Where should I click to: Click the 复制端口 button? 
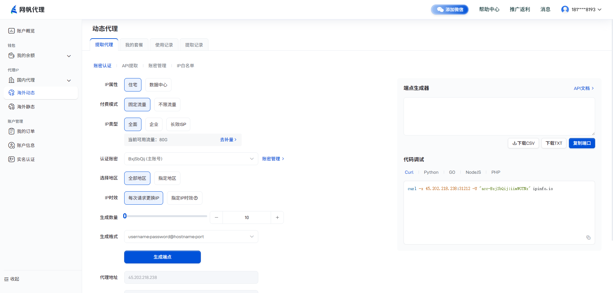[582, 143]
